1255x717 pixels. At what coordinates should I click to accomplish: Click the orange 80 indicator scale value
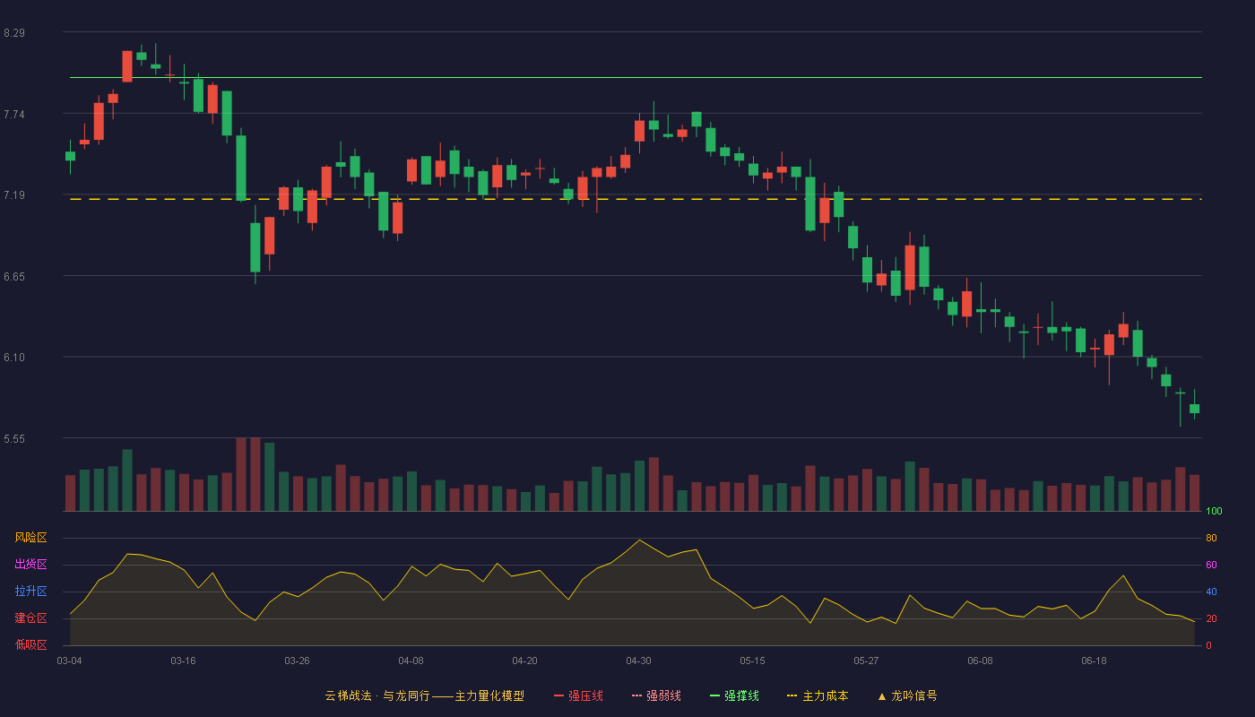point(1211,539)
